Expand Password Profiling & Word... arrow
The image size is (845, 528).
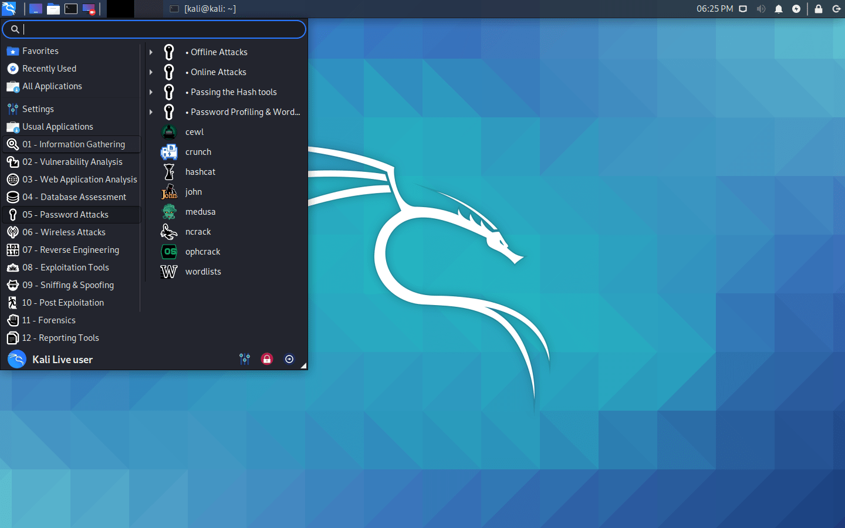coord(151,112)
